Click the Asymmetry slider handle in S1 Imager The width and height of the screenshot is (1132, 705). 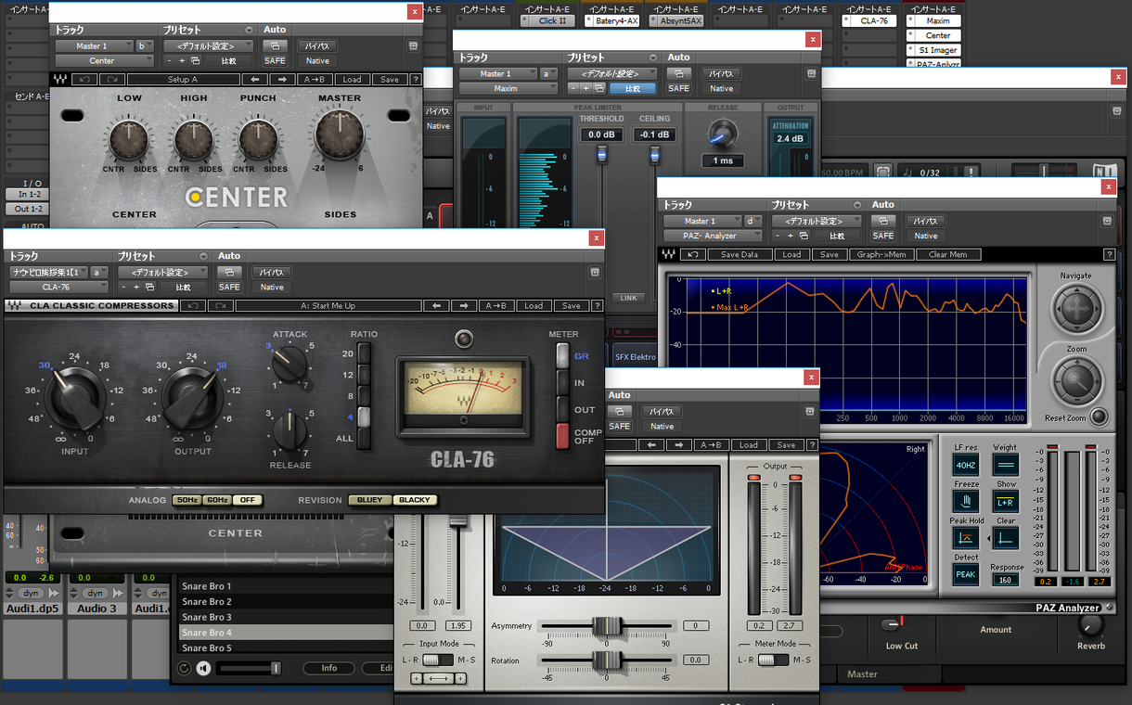(606, 626)
